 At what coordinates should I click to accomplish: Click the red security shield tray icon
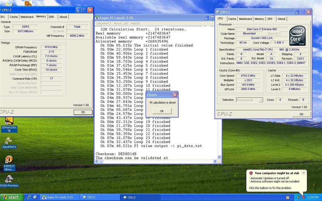303,197
